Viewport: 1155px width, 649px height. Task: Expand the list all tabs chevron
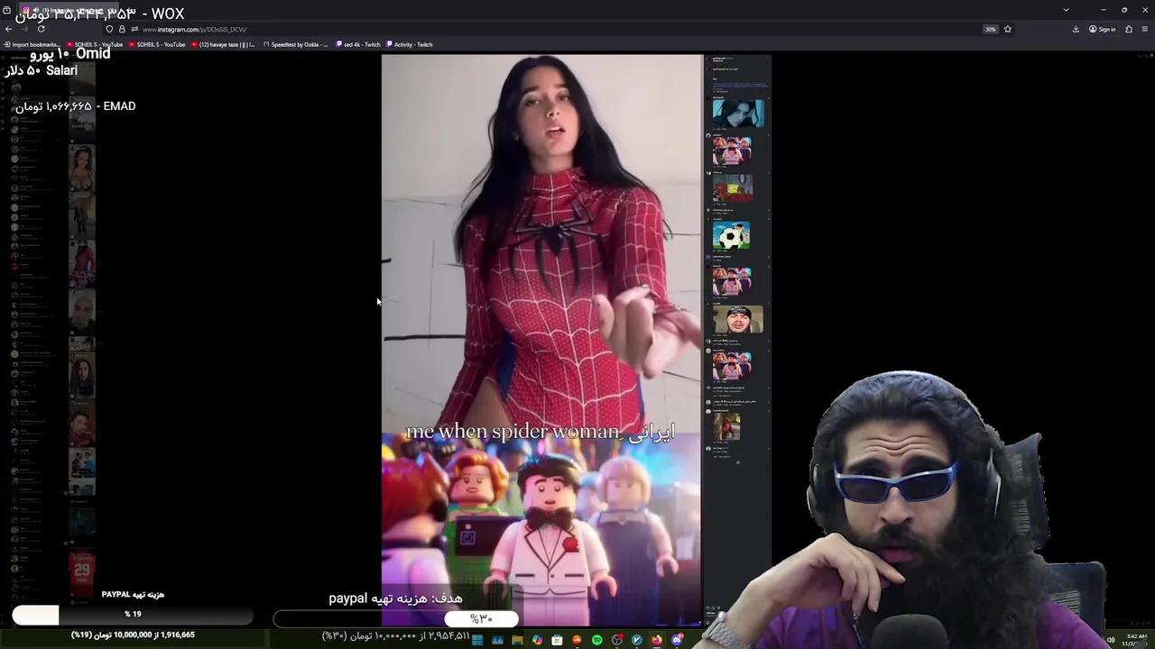click(1066, 10)
